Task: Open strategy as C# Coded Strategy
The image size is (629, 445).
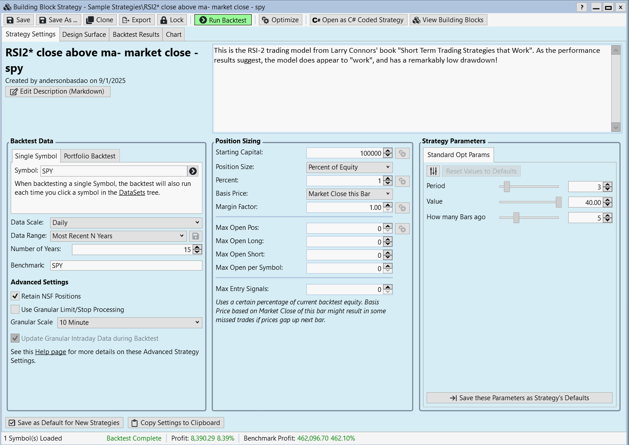Action: (x=358, y=20)
